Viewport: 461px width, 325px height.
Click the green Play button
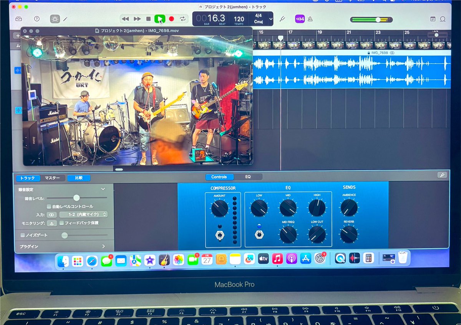pyautogui.click(x=160, y=19)
